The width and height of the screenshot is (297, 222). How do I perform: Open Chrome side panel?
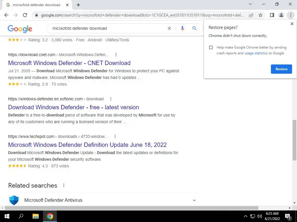click(272, 15)
